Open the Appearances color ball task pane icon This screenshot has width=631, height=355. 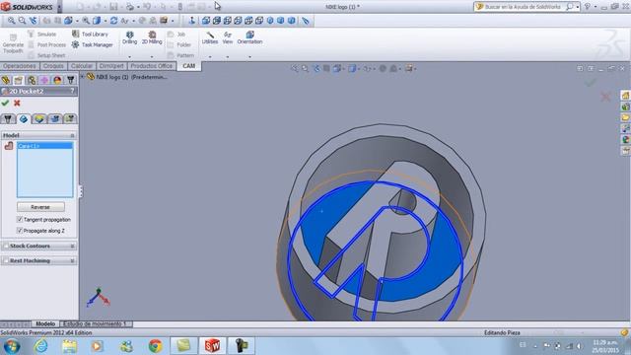[625, 139]
